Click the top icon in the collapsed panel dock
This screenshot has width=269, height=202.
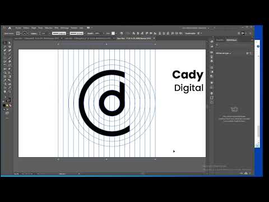tap(212, 42)
